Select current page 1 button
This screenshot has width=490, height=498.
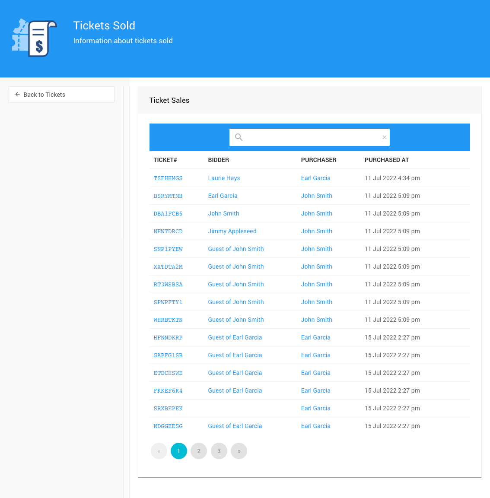coord(179,451)
